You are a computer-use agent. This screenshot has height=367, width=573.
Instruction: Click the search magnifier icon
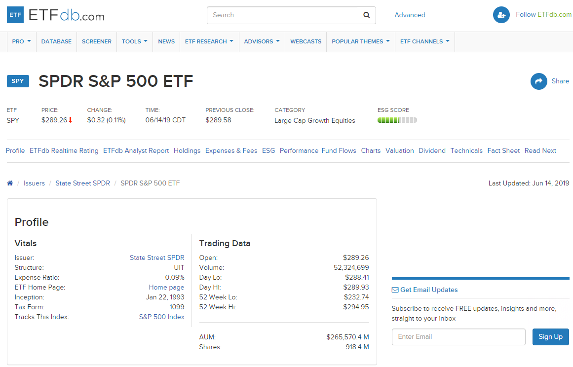(367, 15)
